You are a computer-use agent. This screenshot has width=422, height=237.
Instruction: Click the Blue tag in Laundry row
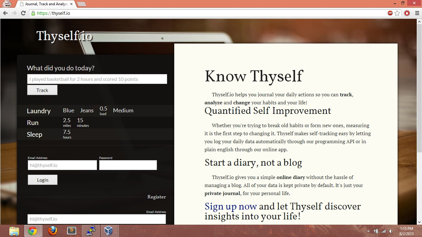69,110
